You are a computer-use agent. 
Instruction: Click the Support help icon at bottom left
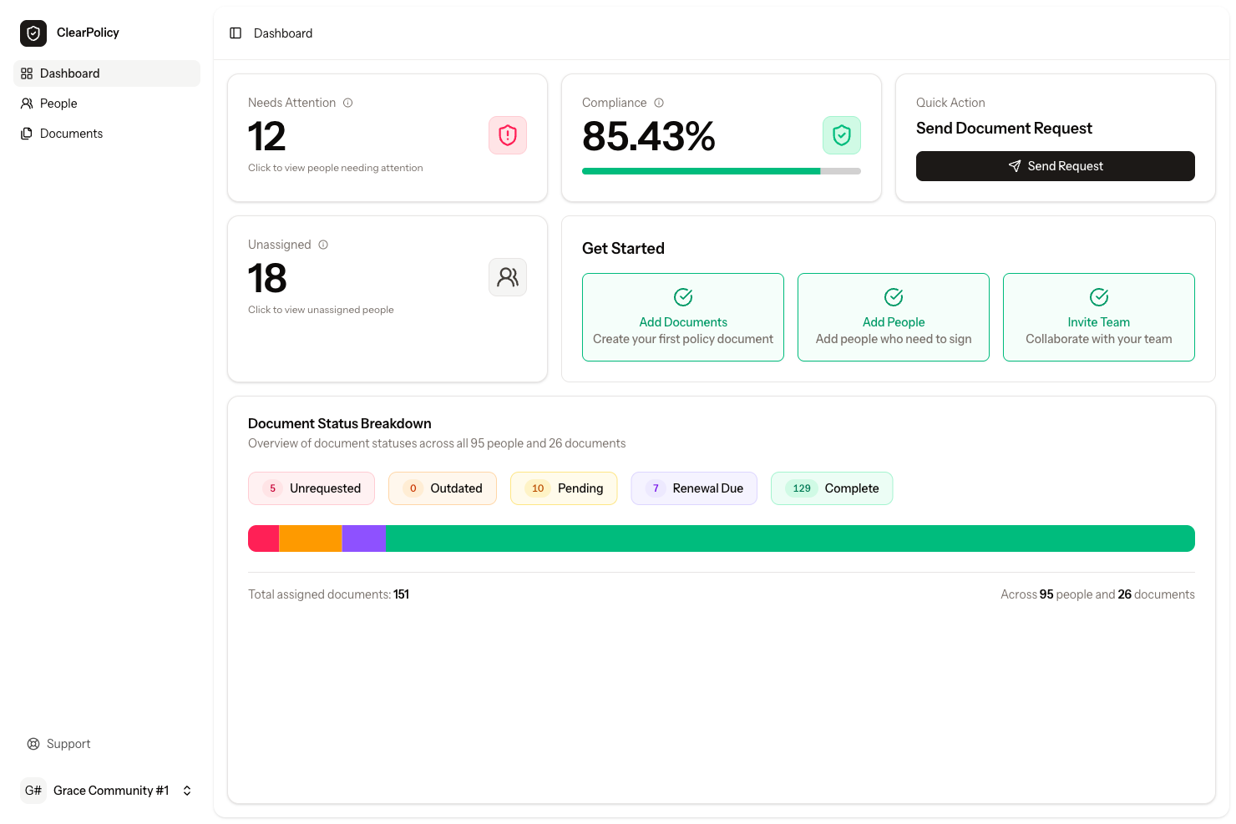tap(33, 743)
